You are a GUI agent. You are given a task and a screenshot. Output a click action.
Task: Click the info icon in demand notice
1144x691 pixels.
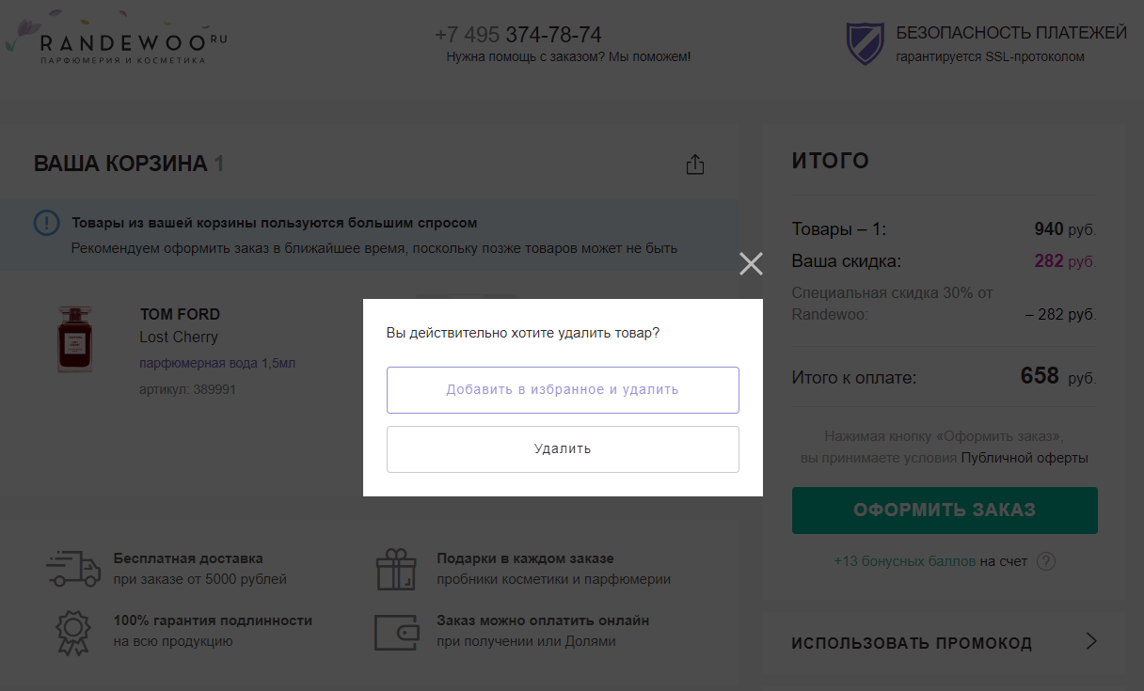(46, 223)
